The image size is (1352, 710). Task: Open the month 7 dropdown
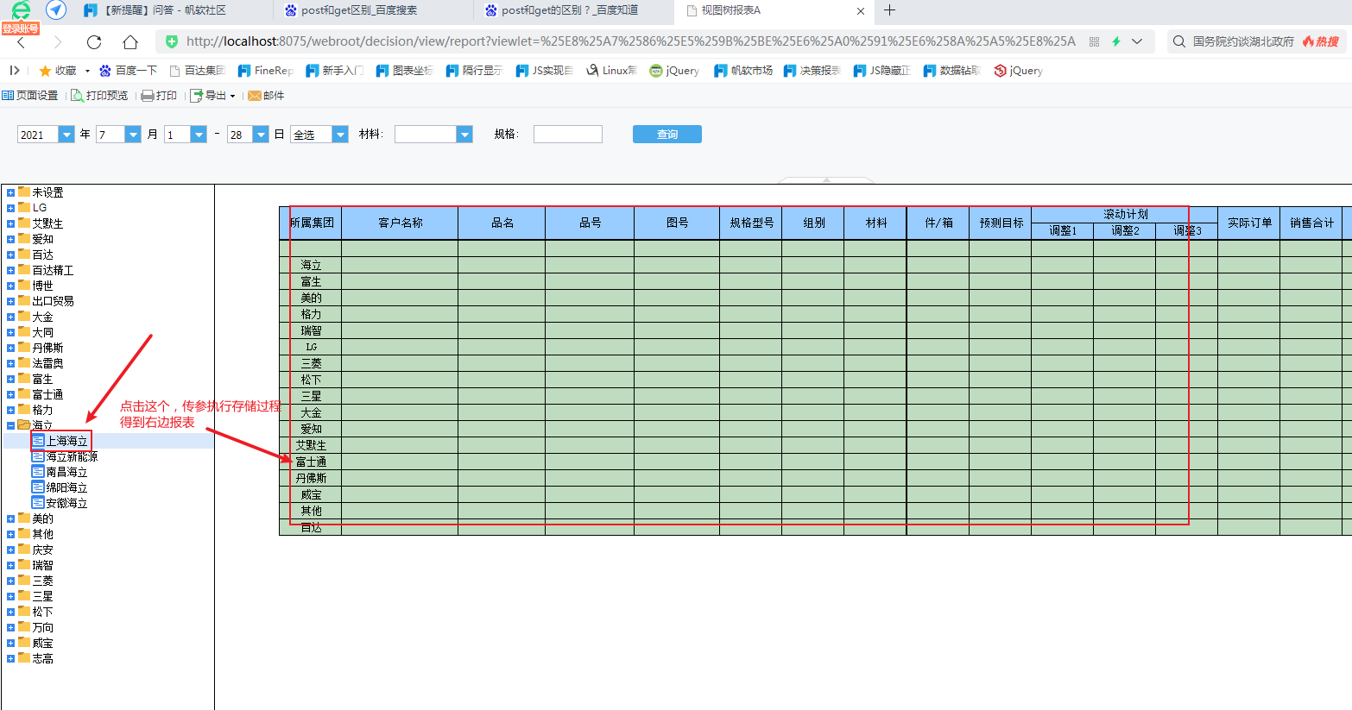(133, 135)
